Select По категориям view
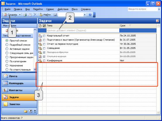162x121 pixels. coord(7,62)
